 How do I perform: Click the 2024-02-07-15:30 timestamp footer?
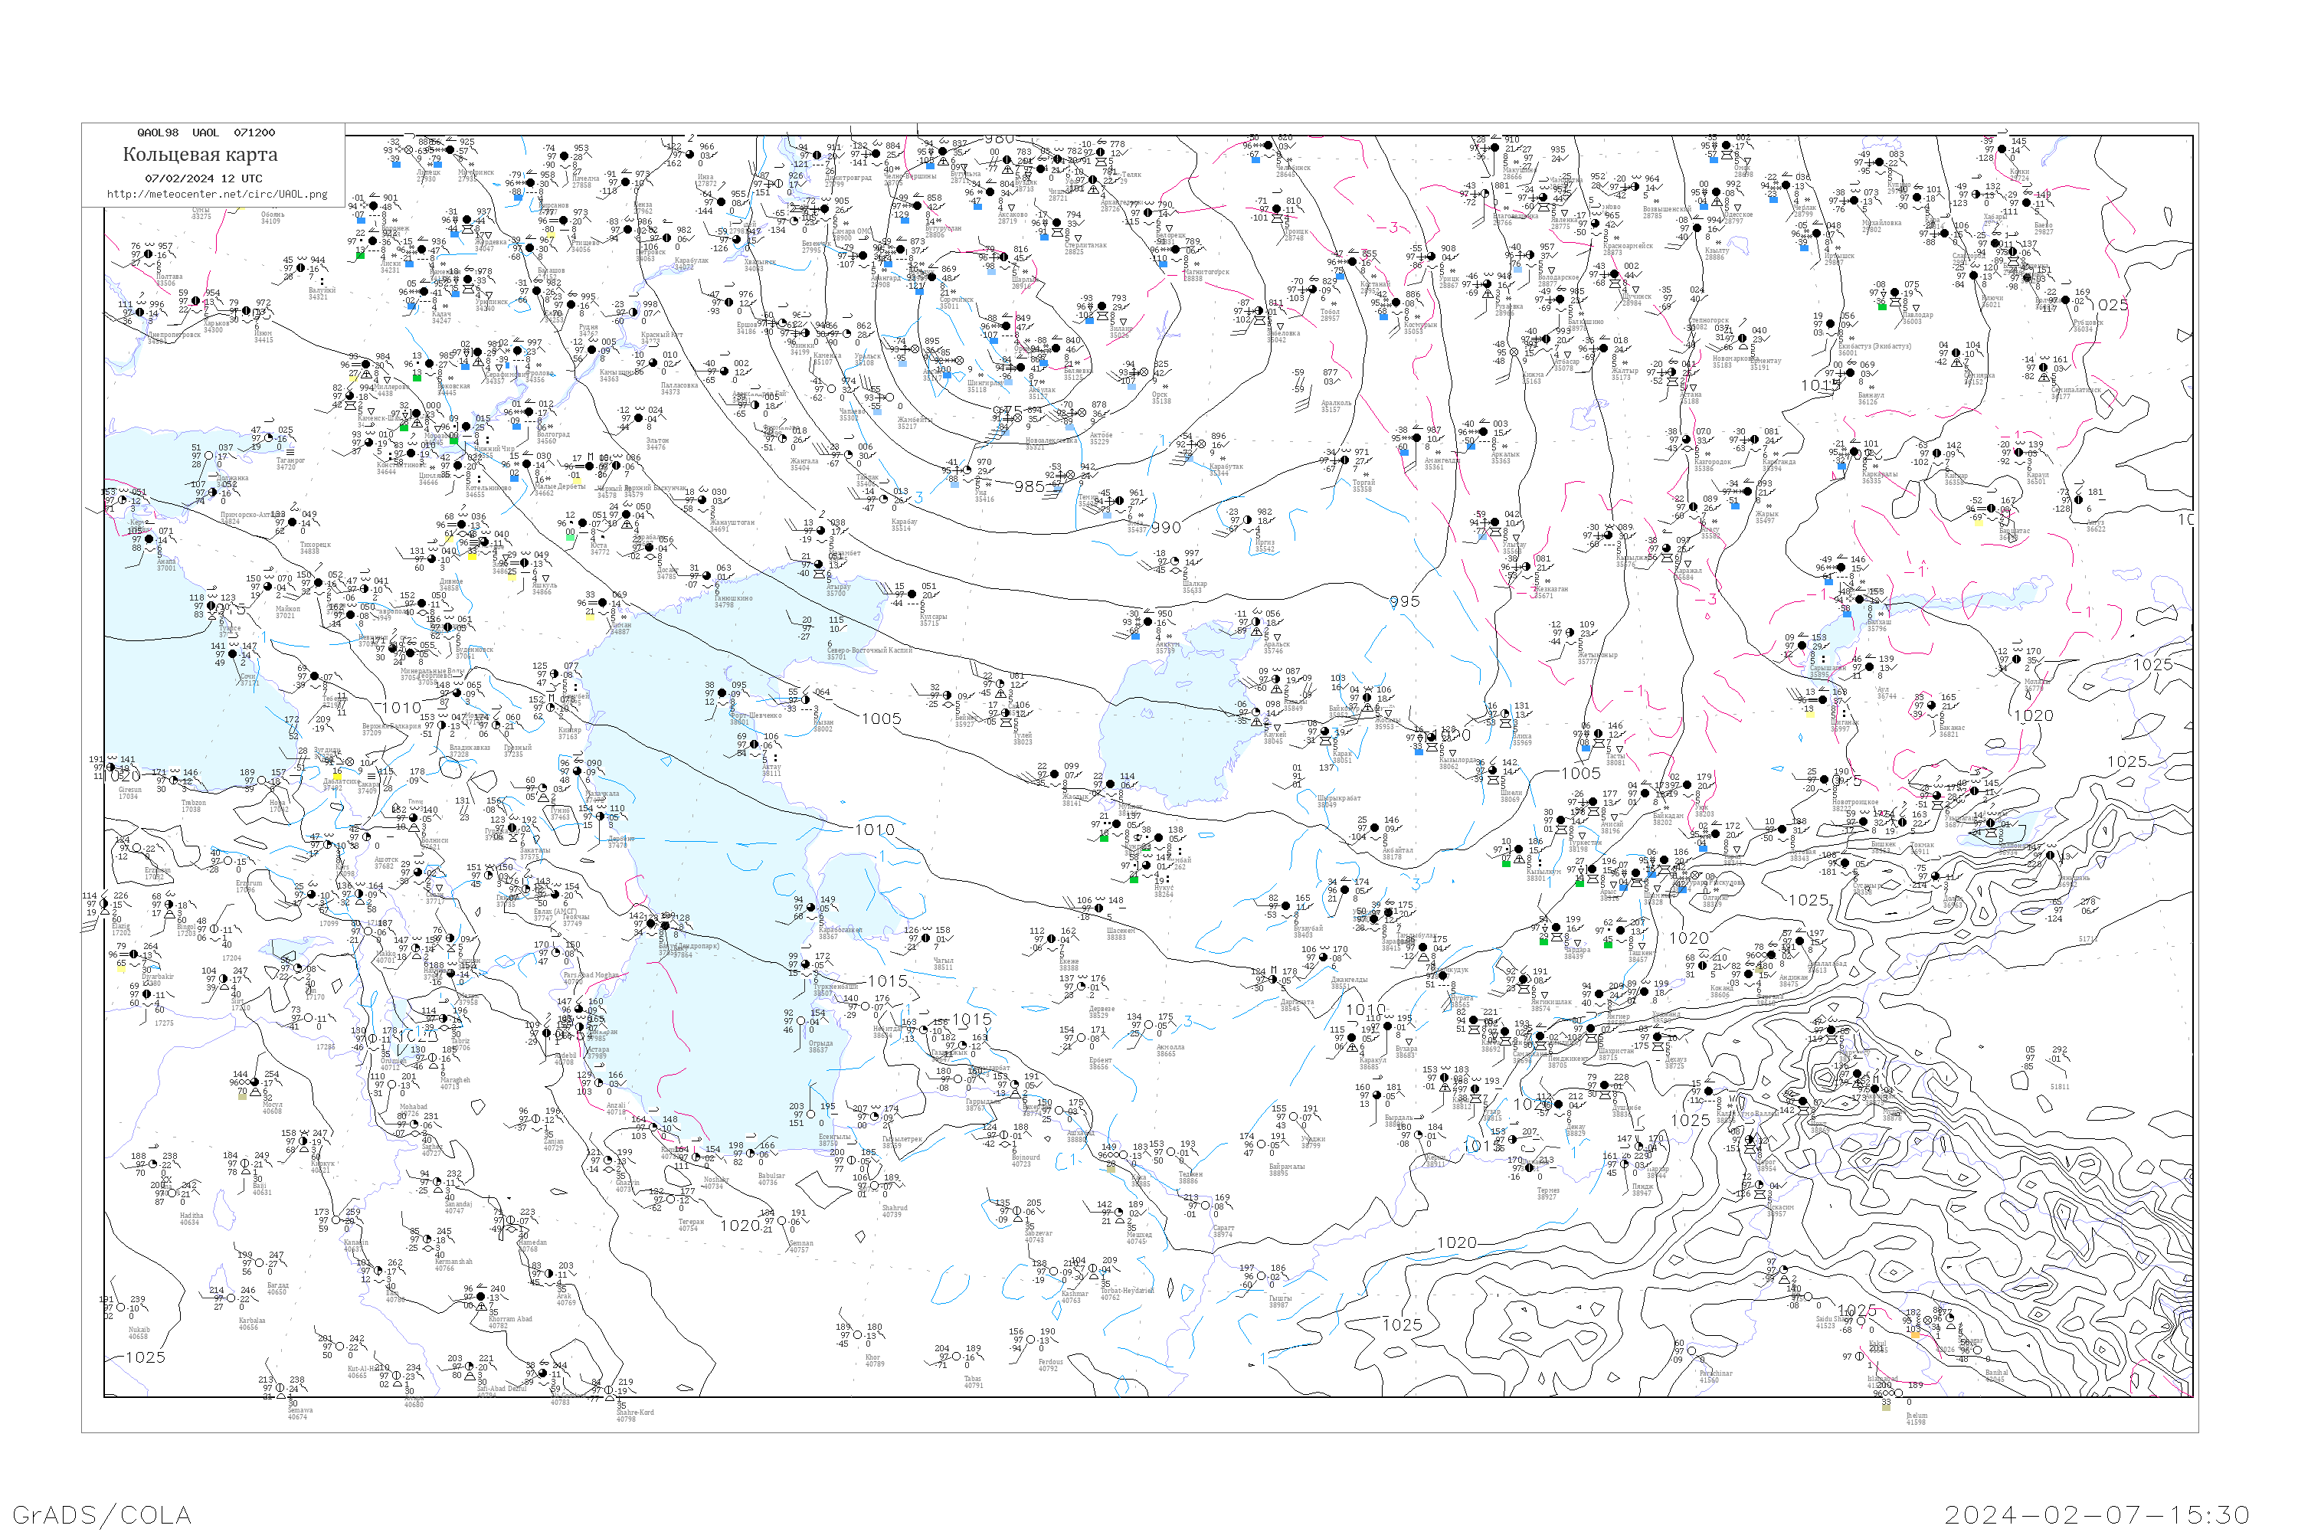2097,1514
